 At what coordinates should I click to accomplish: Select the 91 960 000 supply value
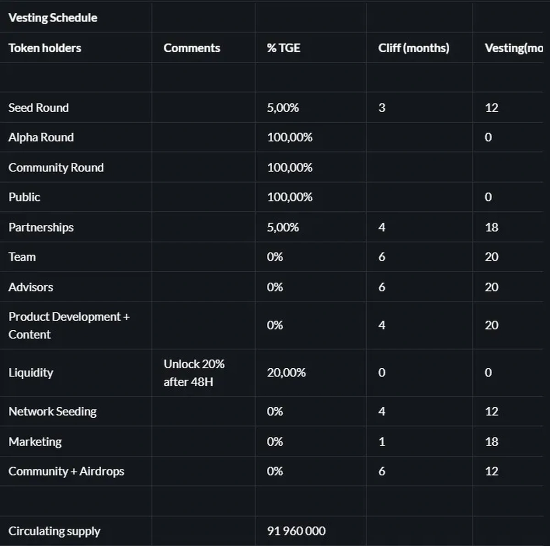click(x=296, y=531)
